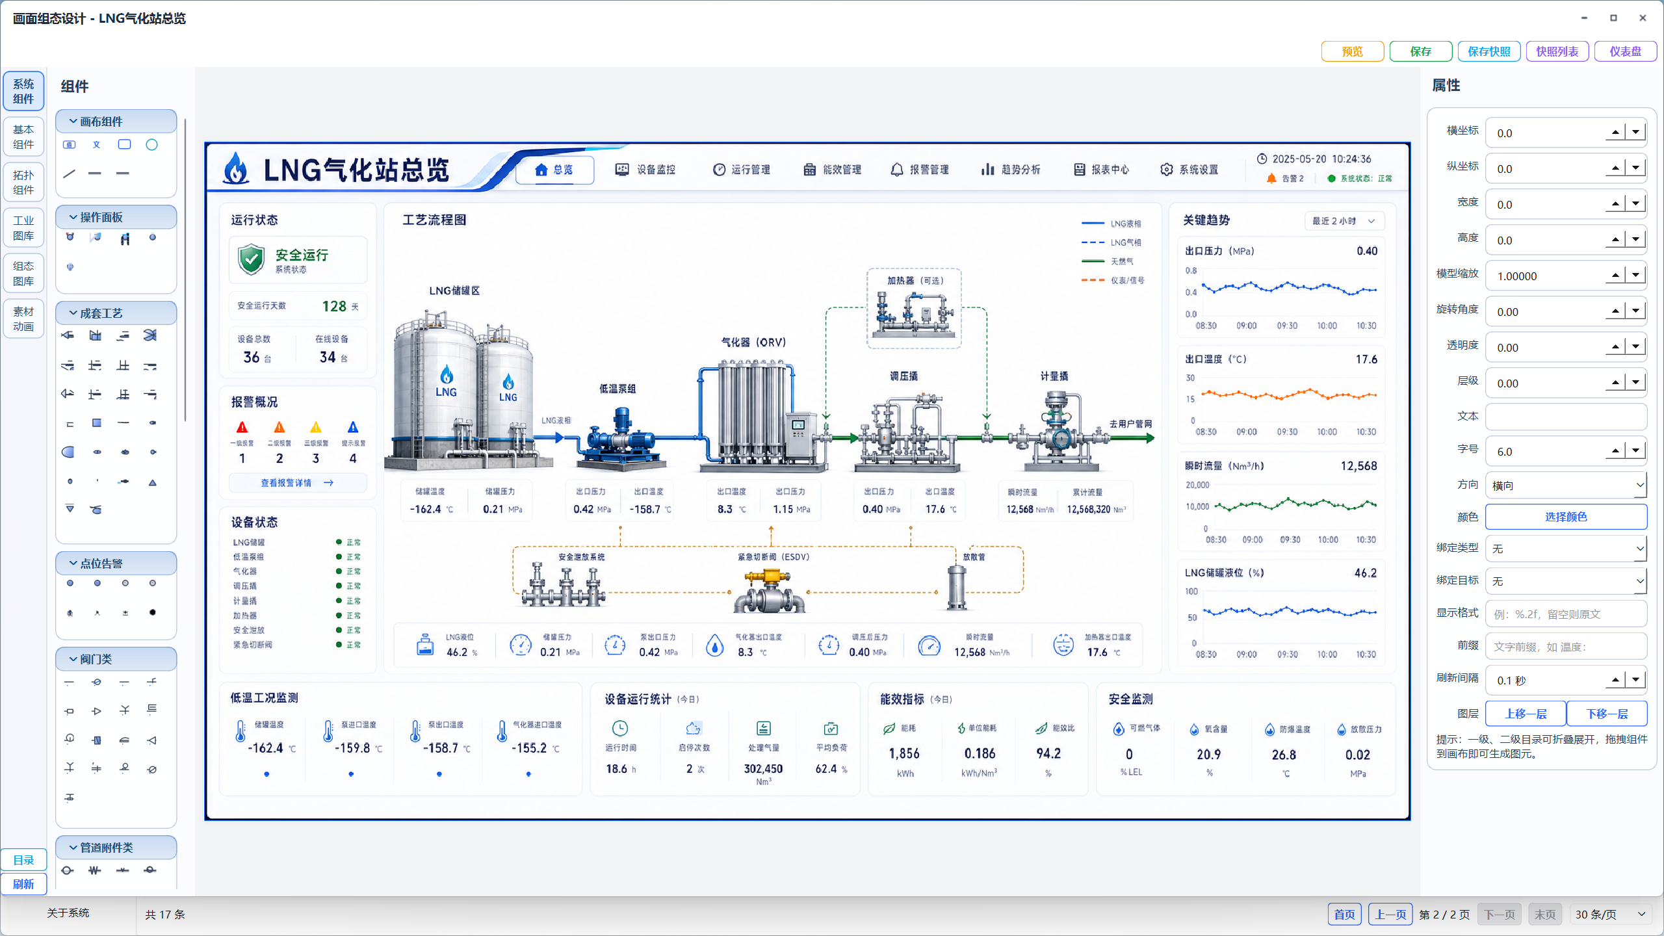
Task: Click the red 一级报警 triangle icon
Action: [242, 427]
